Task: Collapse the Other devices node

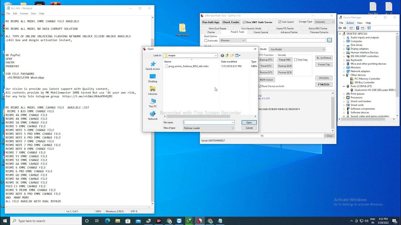Action: click(x=344, y=75)
